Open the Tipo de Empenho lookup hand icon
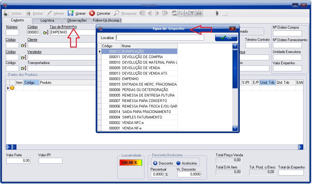This screenshot has width=312, height=184. click(46, 32)
